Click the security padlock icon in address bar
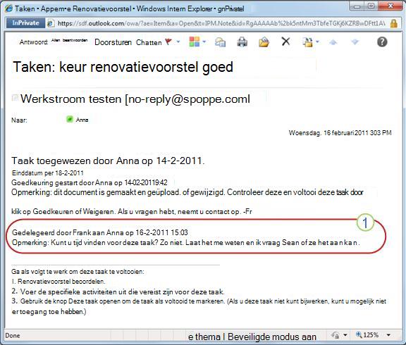406x345 pixels. (x=394, y=23)
